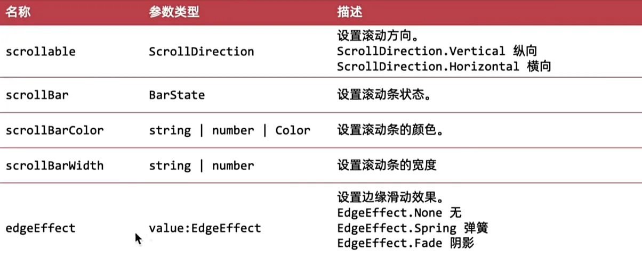Click the 描述 column header

(x=350, y=12)
